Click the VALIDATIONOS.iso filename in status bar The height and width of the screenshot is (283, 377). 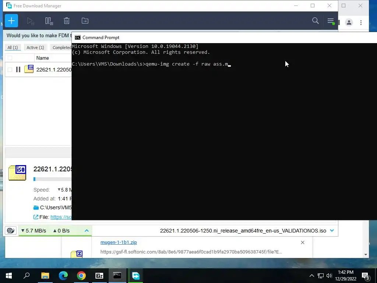coord(243,231)
